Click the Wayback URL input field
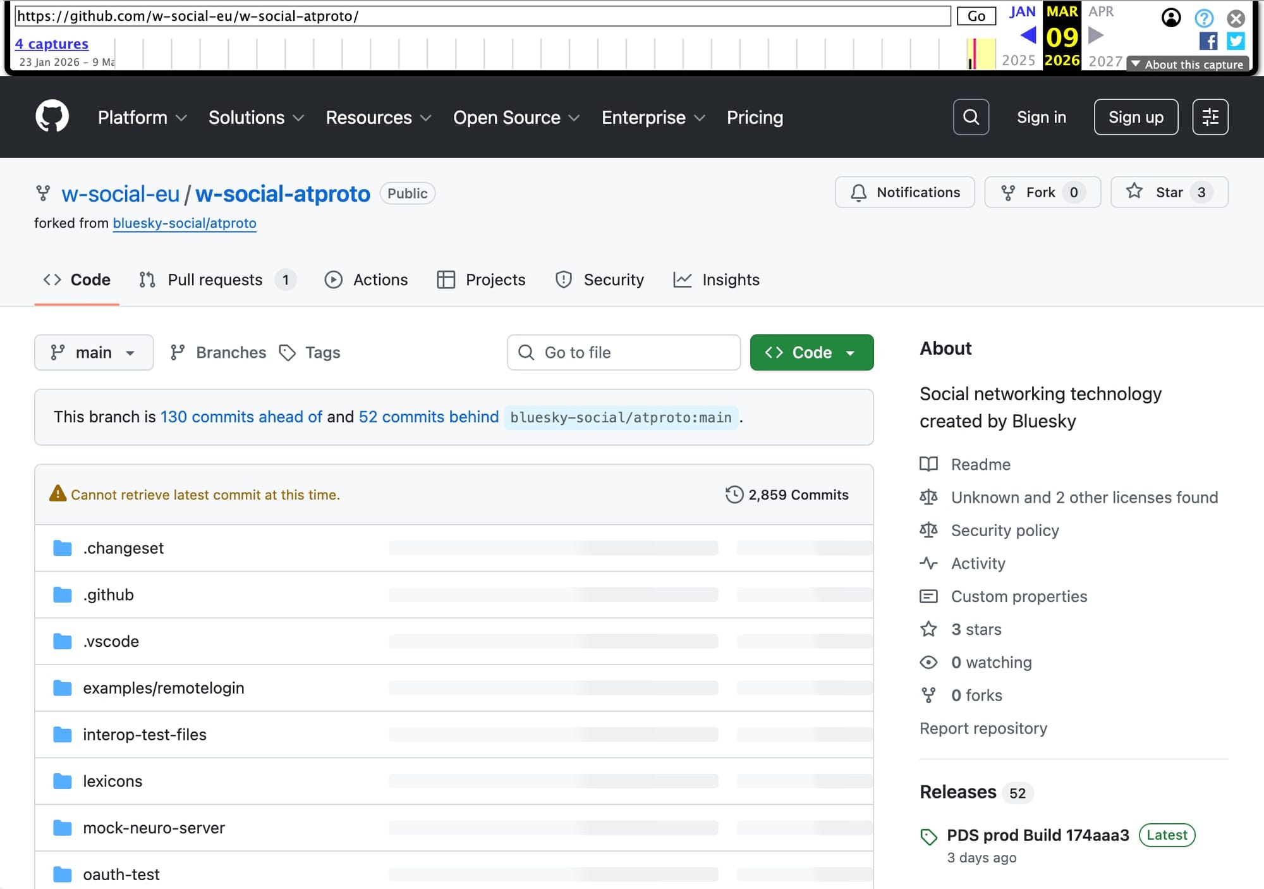 pyautogui.click(x=483, y=16)
